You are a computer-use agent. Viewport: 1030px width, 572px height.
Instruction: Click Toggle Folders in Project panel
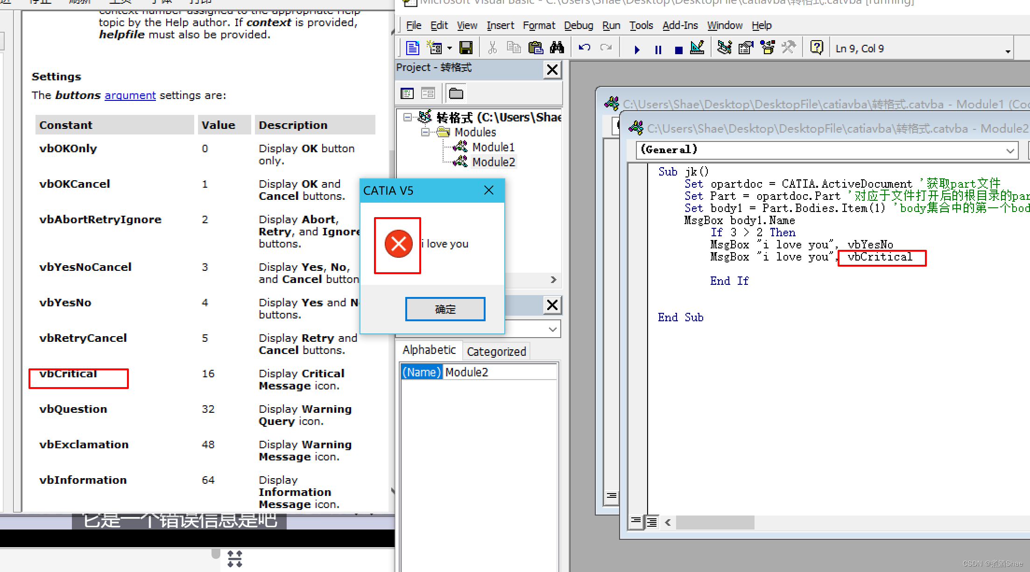tap(456, 94)
